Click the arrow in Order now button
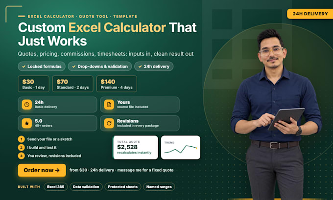333x200 pixels. tap(57, 170)
